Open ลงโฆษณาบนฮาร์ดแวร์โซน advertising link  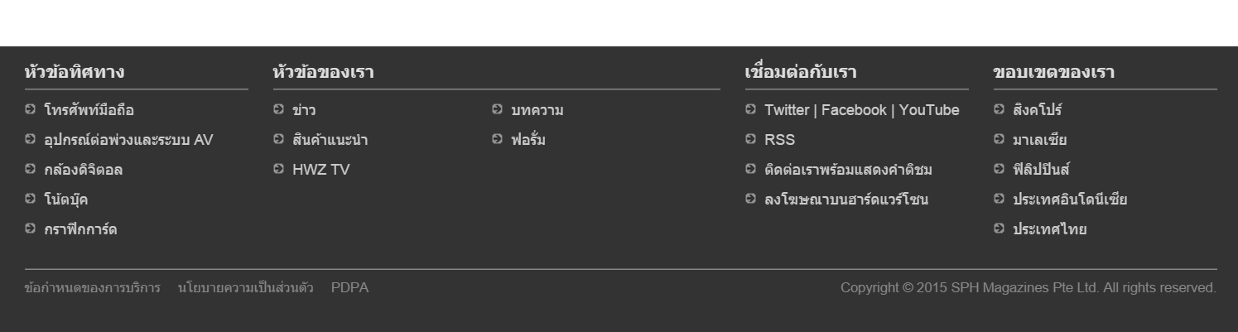point(846,200)
